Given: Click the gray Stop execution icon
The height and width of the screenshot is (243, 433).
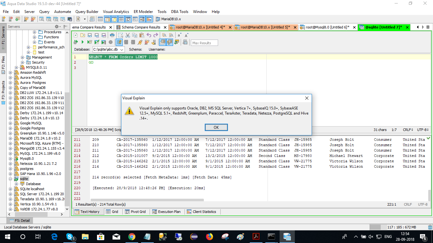Looking at the screenshot, I should coord(111,42).
